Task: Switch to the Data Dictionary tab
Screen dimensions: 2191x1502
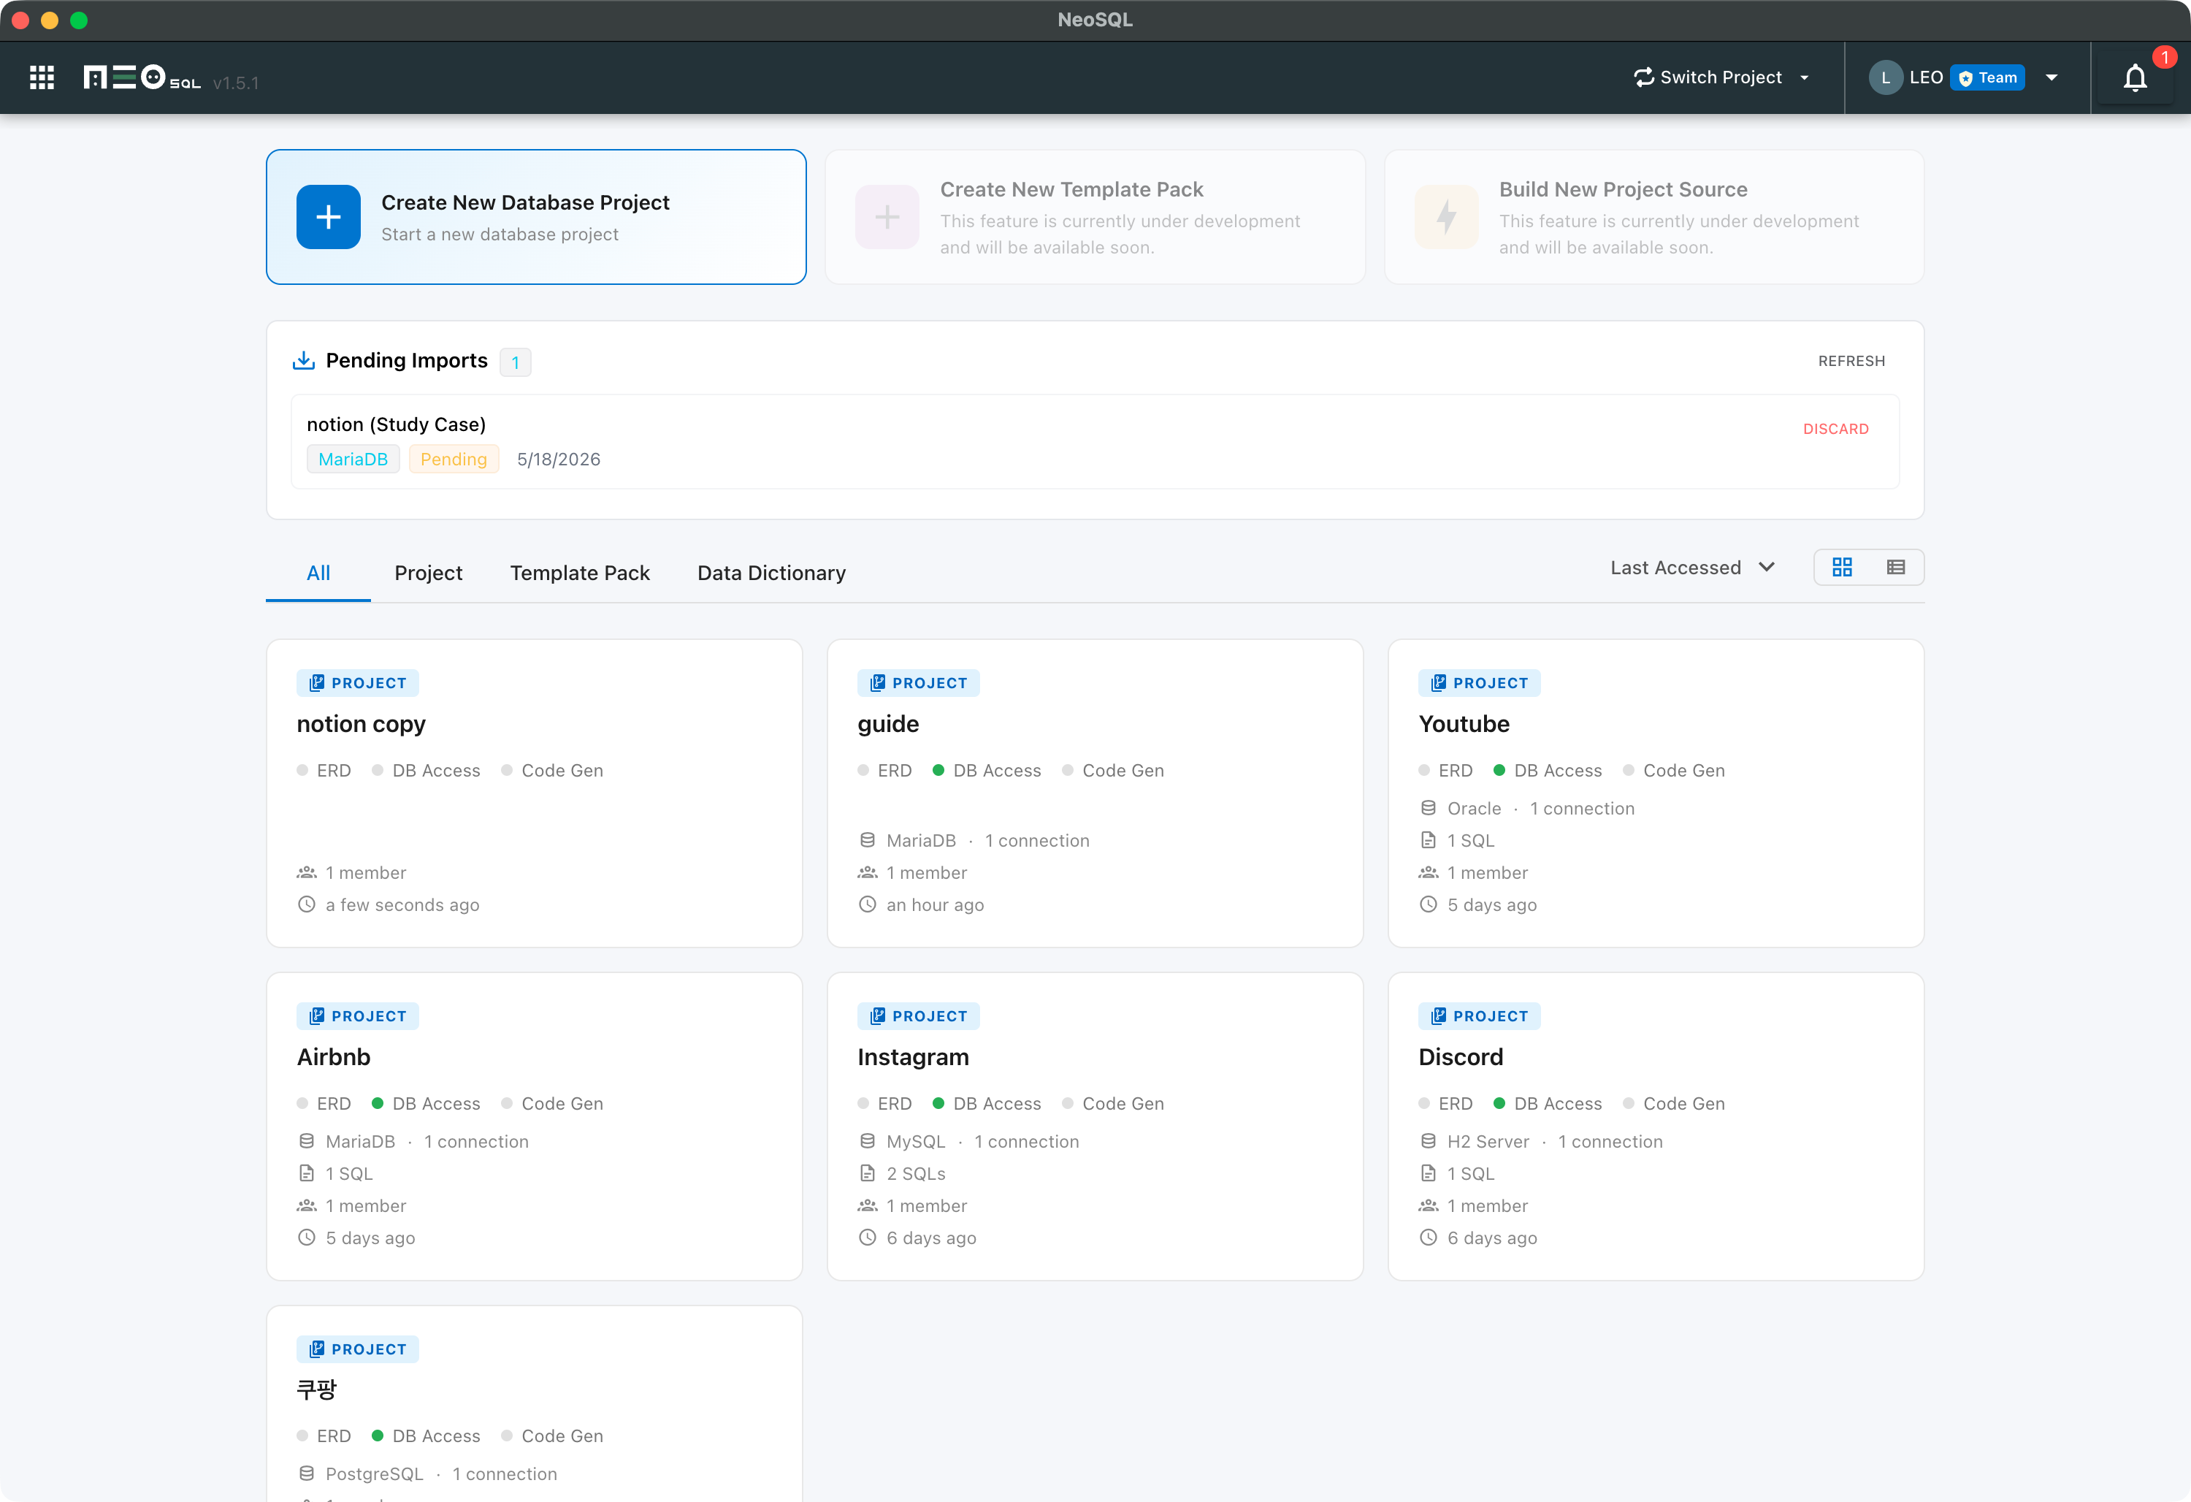Action: click(x=771, y=572)
